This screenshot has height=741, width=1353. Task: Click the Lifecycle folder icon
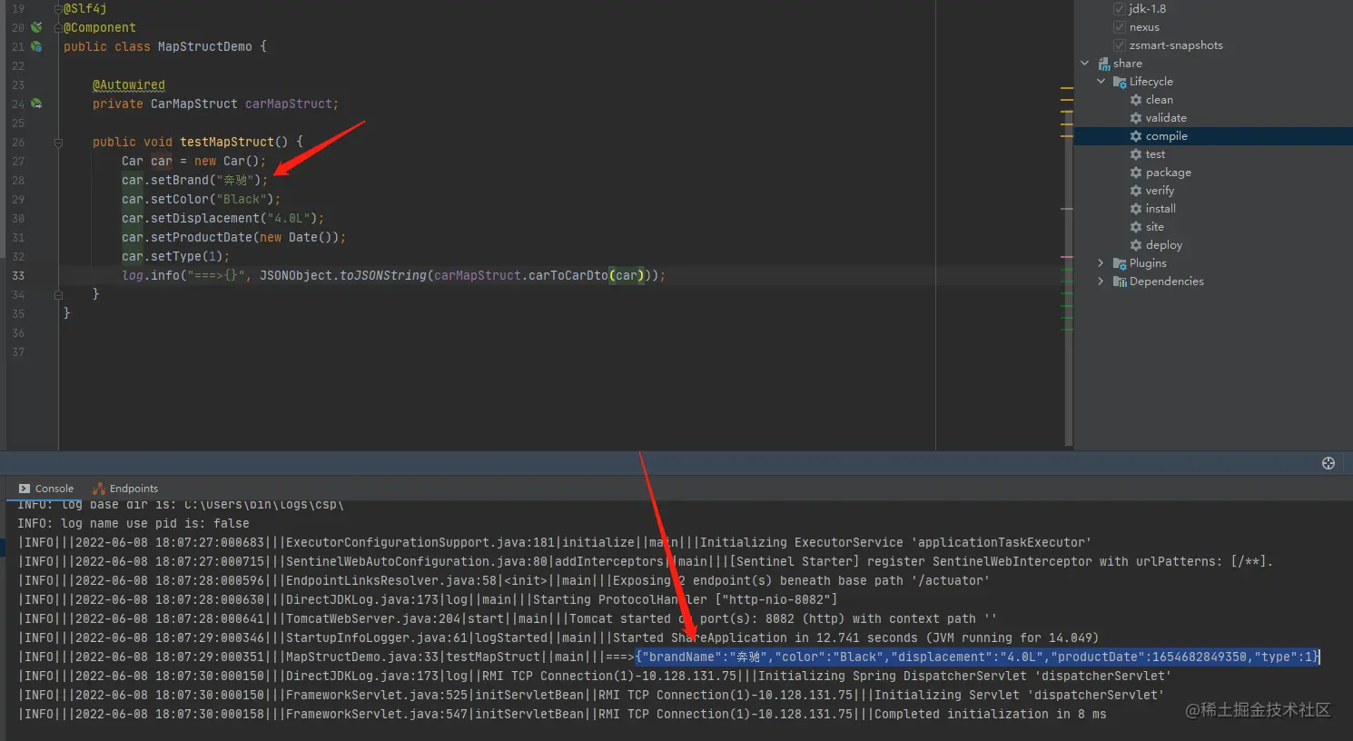coord(1120,82)
